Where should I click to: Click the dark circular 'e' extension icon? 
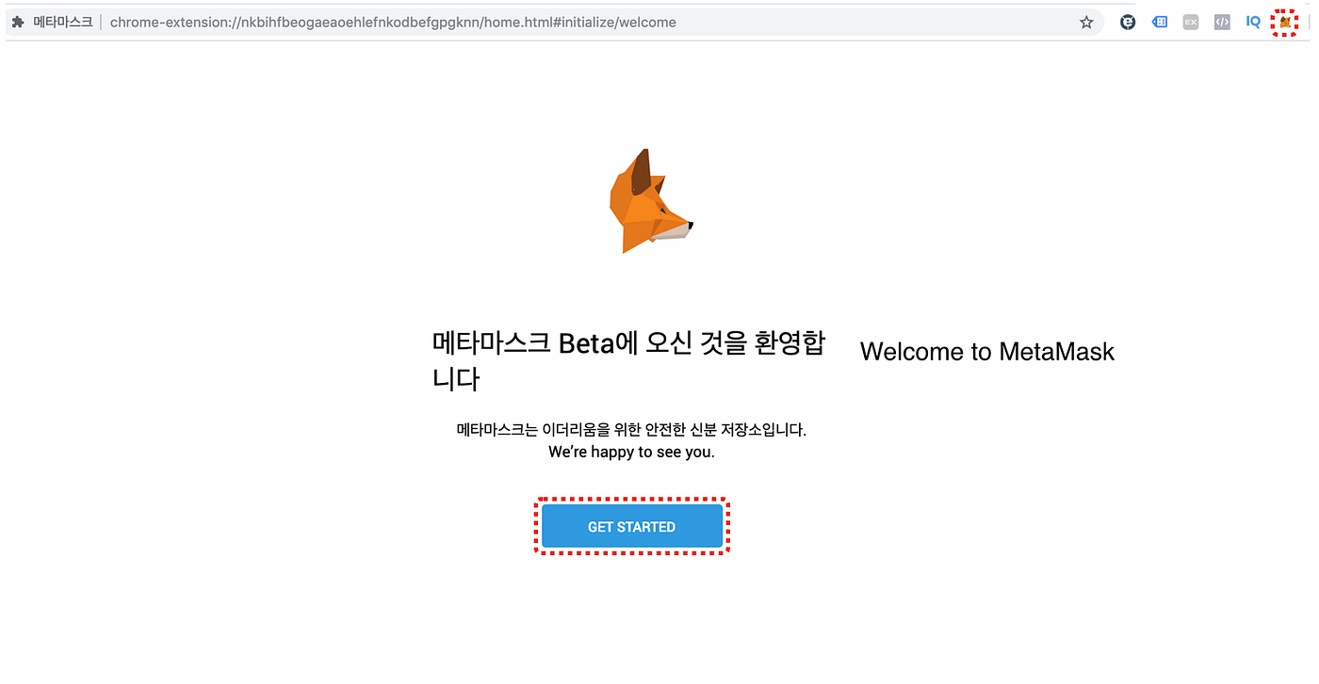click(1128, 22)
